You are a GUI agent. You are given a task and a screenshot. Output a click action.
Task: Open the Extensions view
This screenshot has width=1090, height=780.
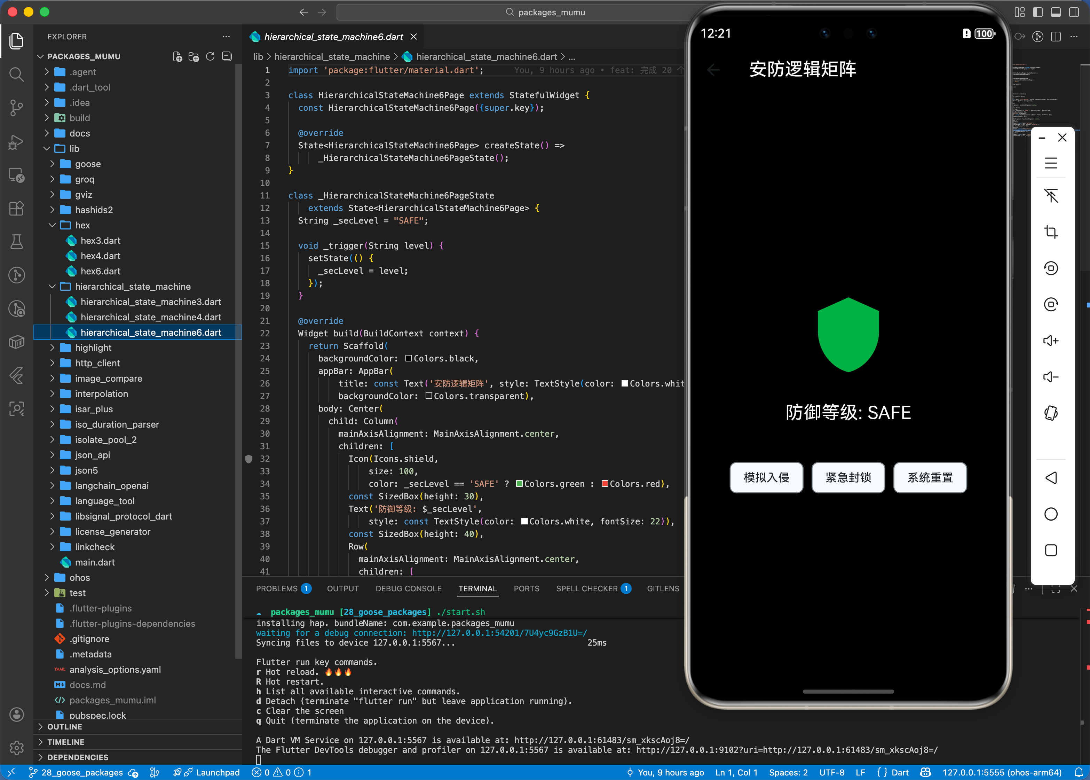click(16, 208)
